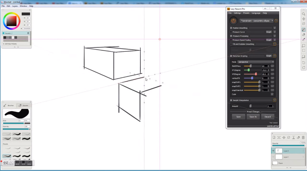Viewport: 307px width, 171px height.
Task: Open Lazy Nezumi Presets menu
Action: click(x=246, y=13)
